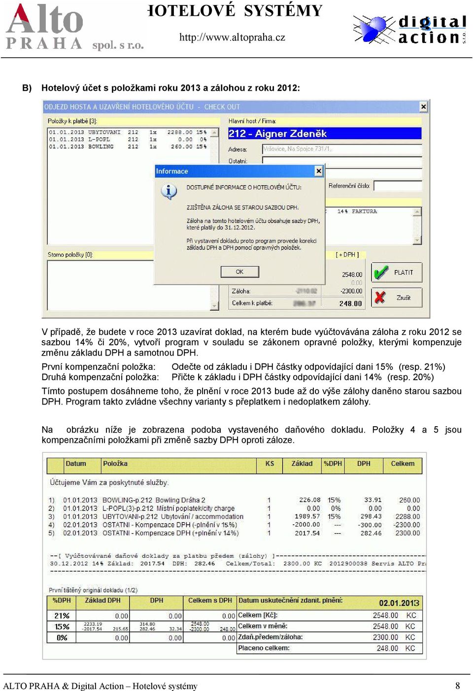
Task: Click the Adresa input field
Action: click(x=342, y=149)
